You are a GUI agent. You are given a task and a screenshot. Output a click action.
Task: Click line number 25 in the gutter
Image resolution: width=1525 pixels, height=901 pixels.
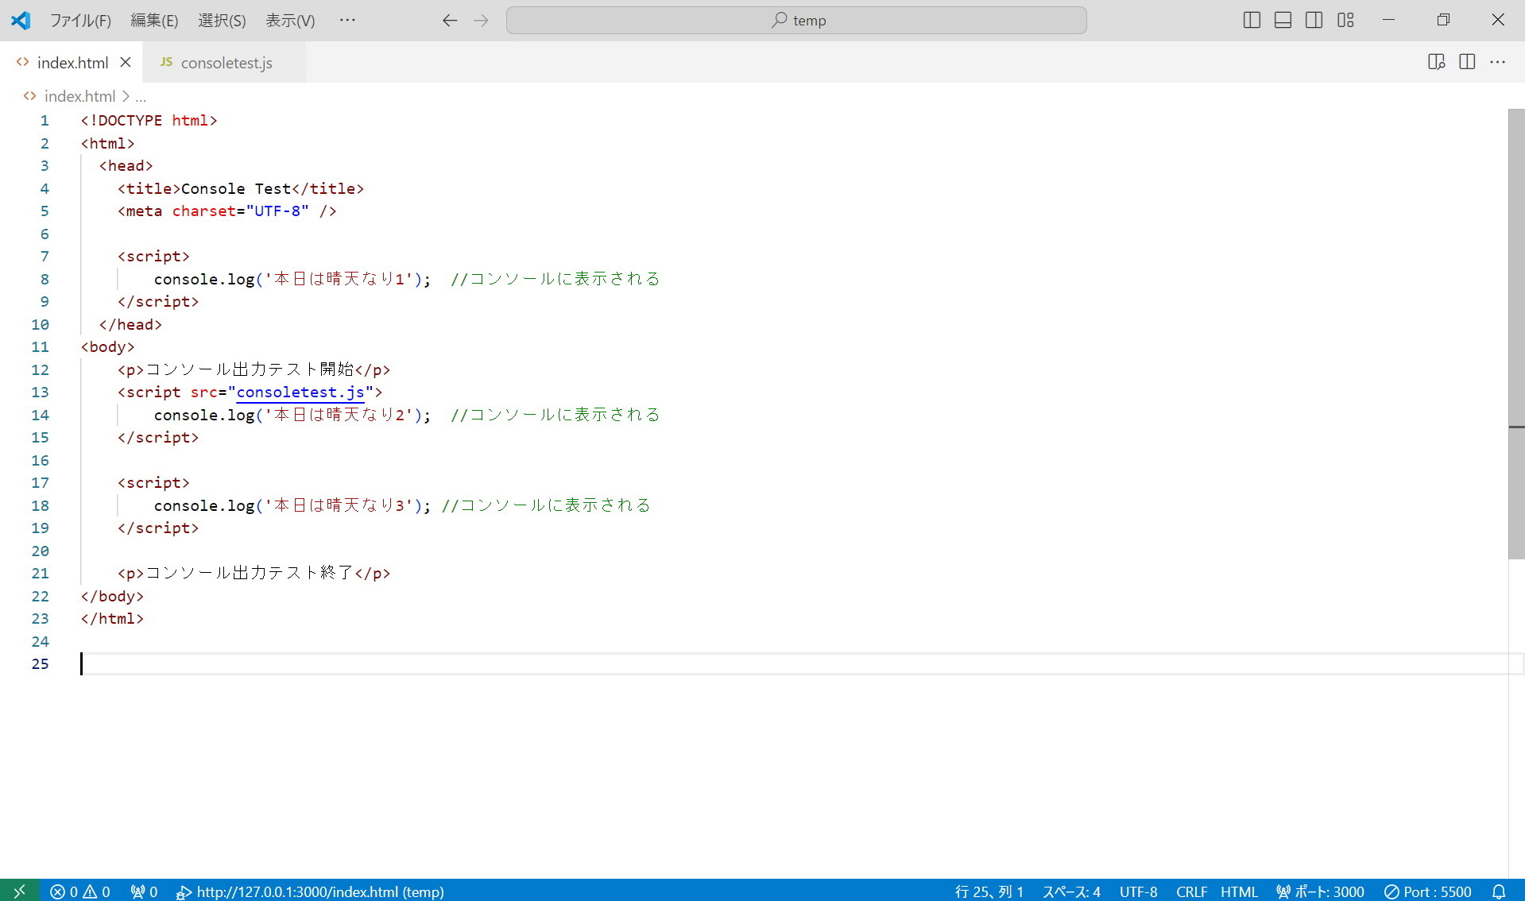[40, 664]
